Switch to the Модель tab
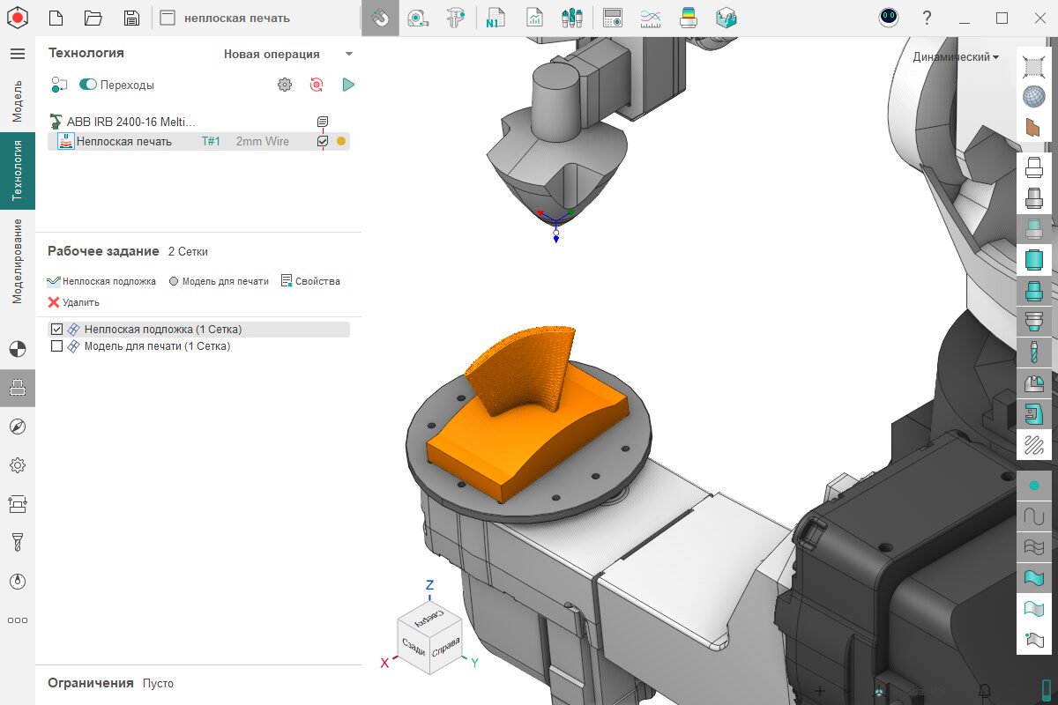Screen dimensions: 1058x705 click(x=18, y=100)
